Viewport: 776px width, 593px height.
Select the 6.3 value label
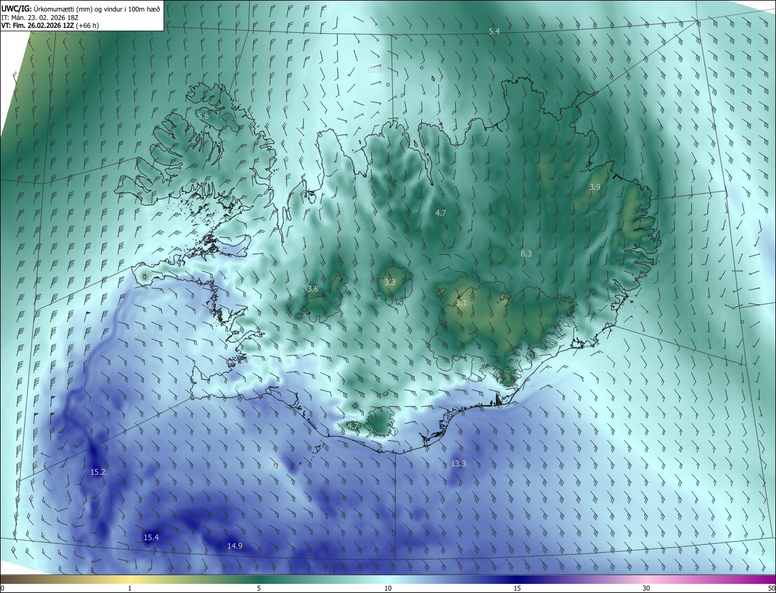(x=526, y=254)
